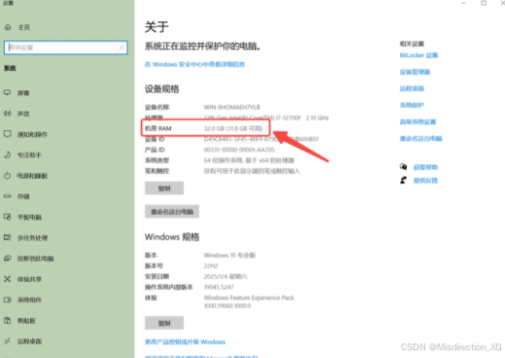The height and width of the screenshot is (358, 505).
Task: Select device name WIN-8HOMAEH7VL8 value
Action: 232,107
